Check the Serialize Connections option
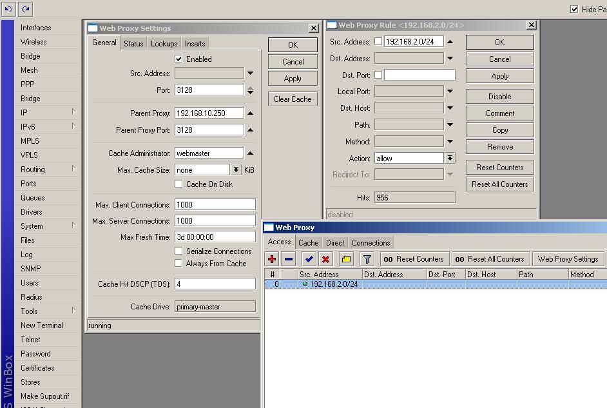607x408 pixels. click(179, 251)
